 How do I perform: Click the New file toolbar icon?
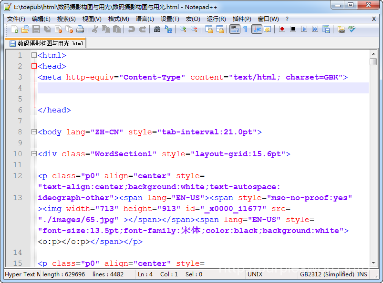(14, 29)
